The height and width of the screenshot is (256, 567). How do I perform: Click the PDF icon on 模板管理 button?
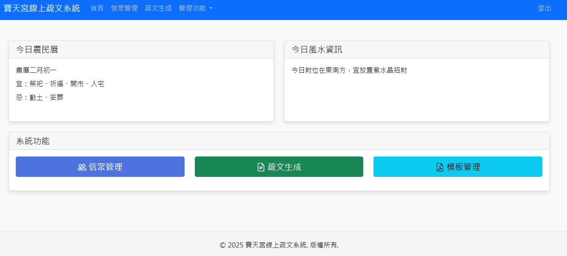tap(439, 167)
